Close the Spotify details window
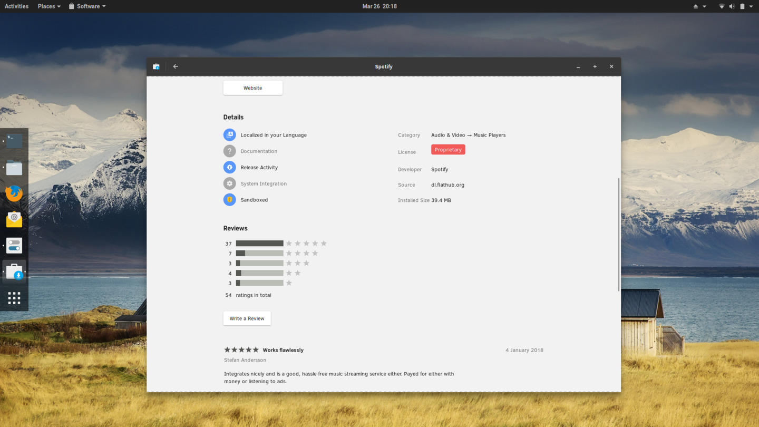 click(611, 66)
